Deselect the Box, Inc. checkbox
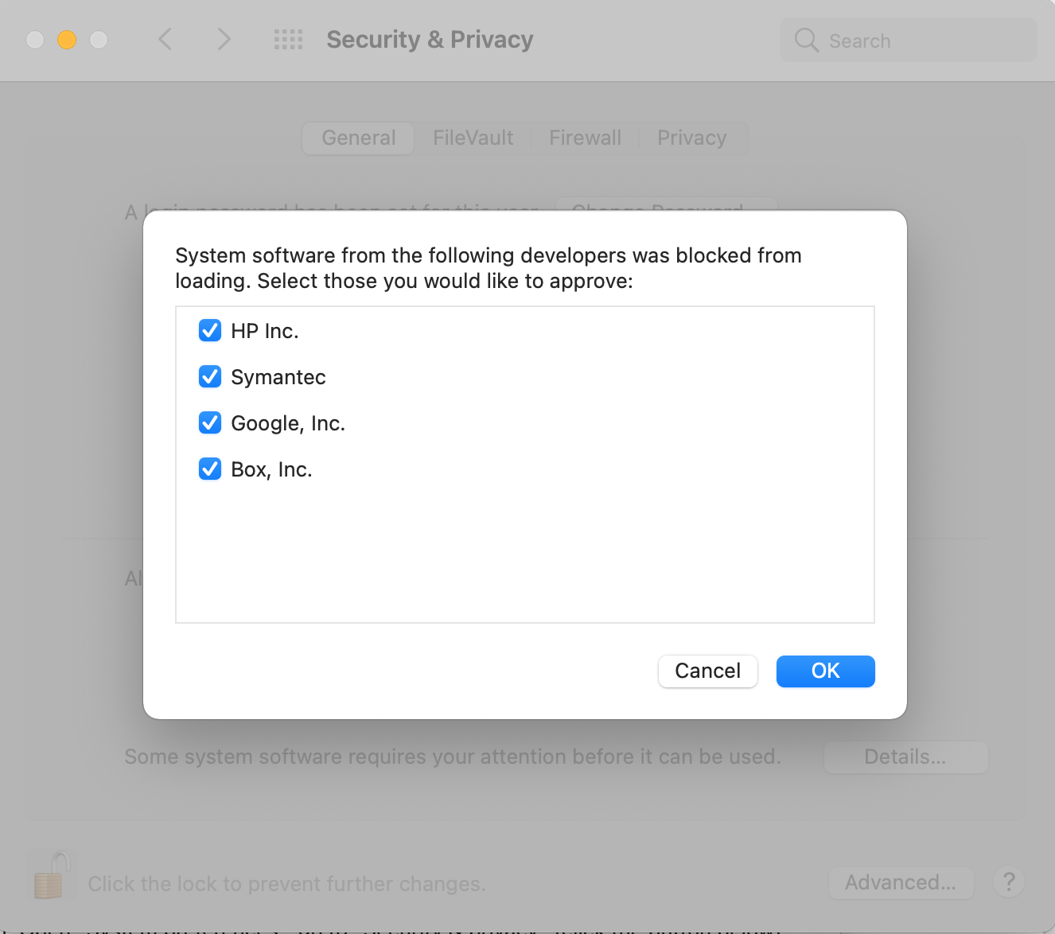The width and height of the screenshot is (1055, 934). click(x=210, y=469)
